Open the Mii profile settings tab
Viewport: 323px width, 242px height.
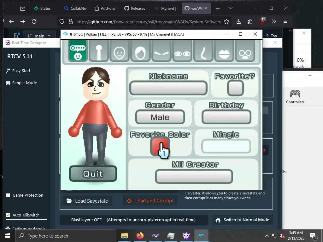(78, 51)
